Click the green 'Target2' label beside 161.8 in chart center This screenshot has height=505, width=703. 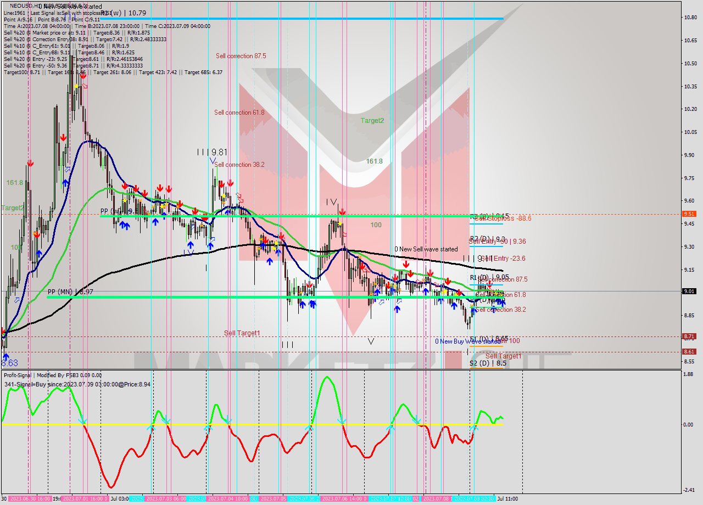tap(372, 120)
